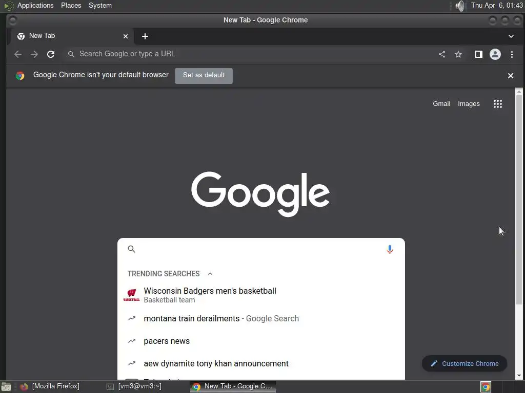525x393 pixels.
Task: Switch to the vm3@vm3 terminal window
Action: [134, 387]
